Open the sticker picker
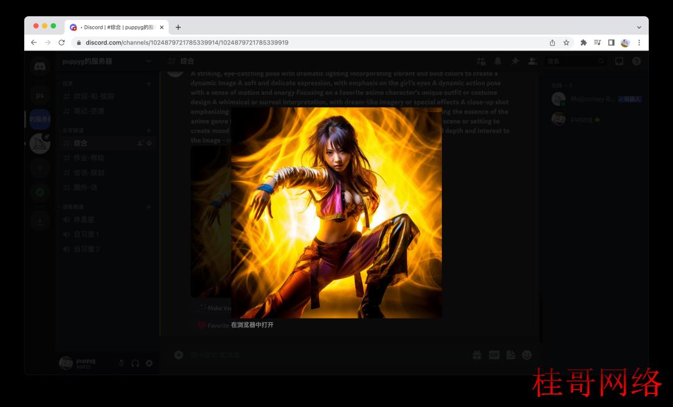 point(510,355)
